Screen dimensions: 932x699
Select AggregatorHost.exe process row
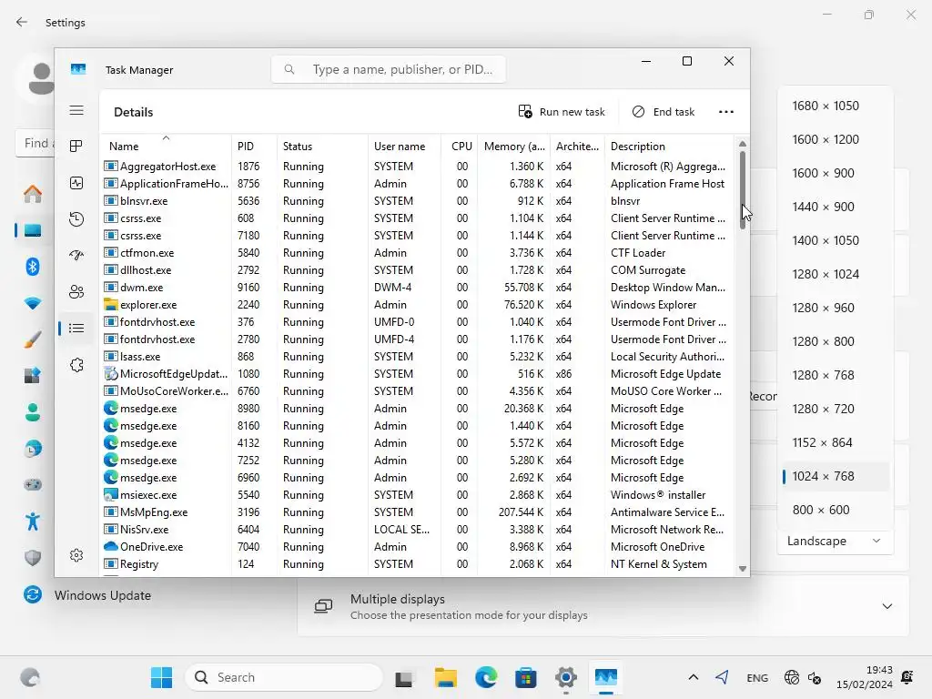point(417,167)
